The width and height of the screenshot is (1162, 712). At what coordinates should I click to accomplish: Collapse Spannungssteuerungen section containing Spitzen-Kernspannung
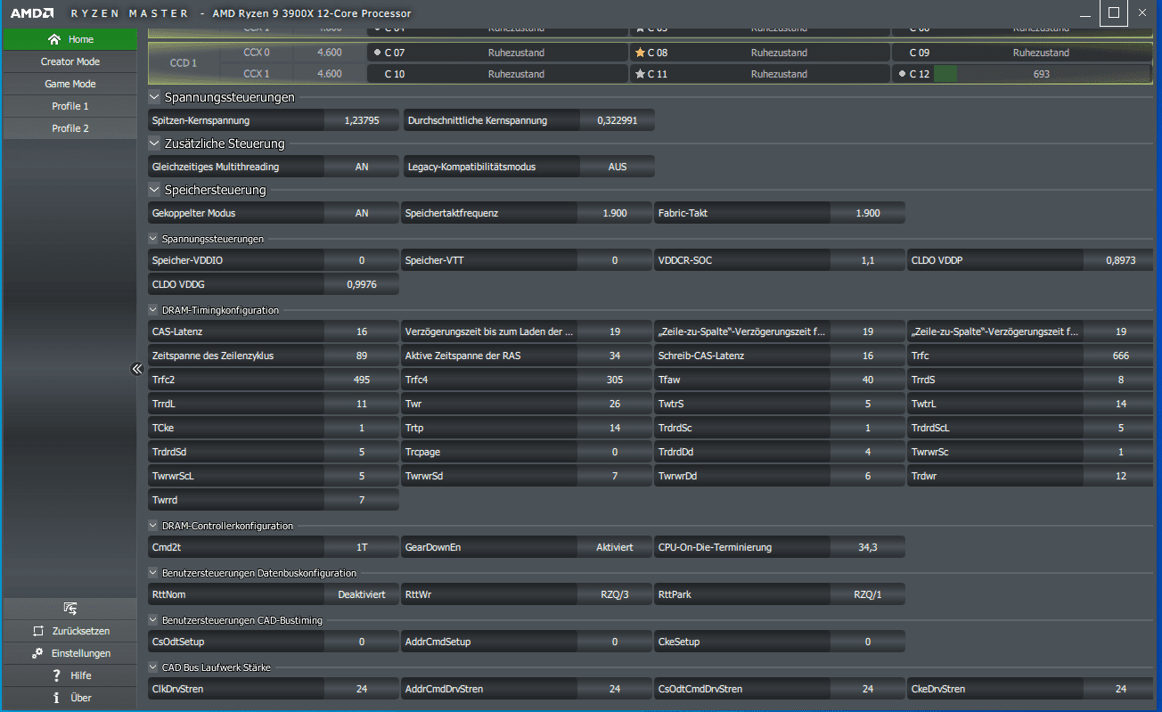click(x=155, y=97)
